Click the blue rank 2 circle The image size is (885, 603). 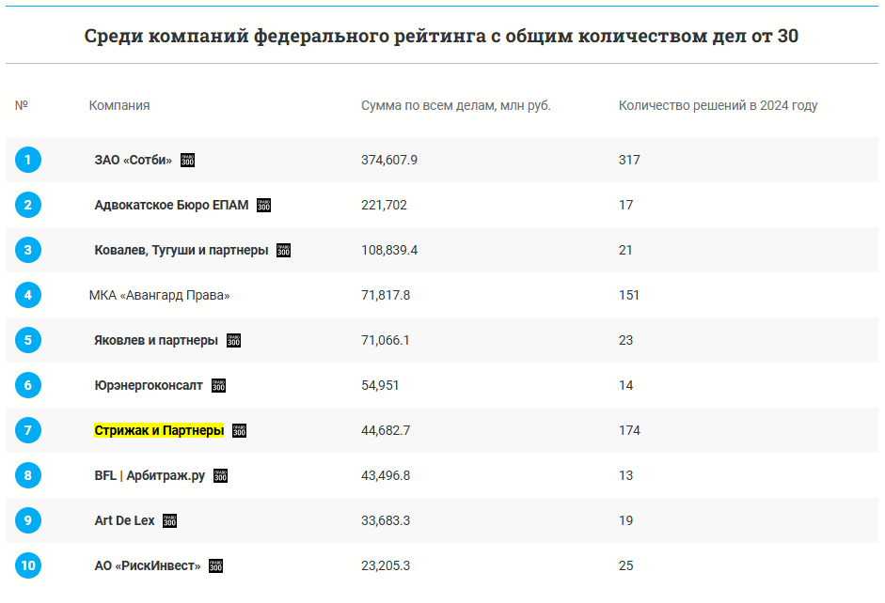click(x=27, y=205)
